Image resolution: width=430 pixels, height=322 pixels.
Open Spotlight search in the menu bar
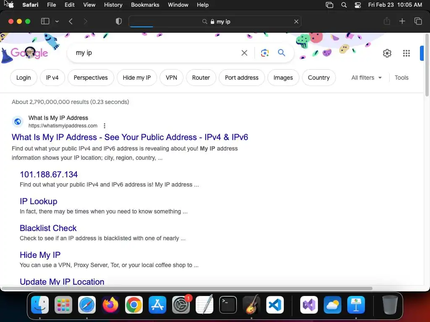(343, 5)
